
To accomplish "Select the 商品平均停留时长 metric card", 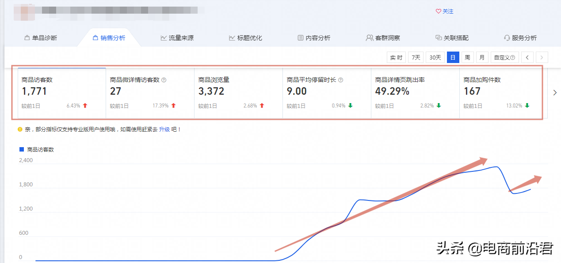I will 327,93.
